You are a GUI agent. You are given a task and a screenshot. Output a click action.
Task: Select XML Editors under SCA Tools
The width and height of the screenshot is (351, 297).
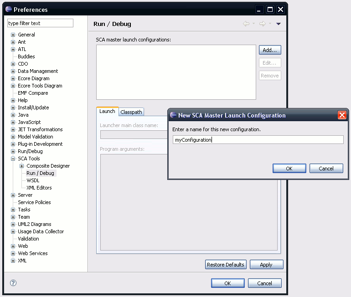39,188
